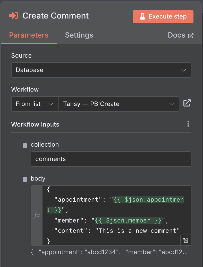Open the selected workflow in new tab

click(x=187, y=103)
